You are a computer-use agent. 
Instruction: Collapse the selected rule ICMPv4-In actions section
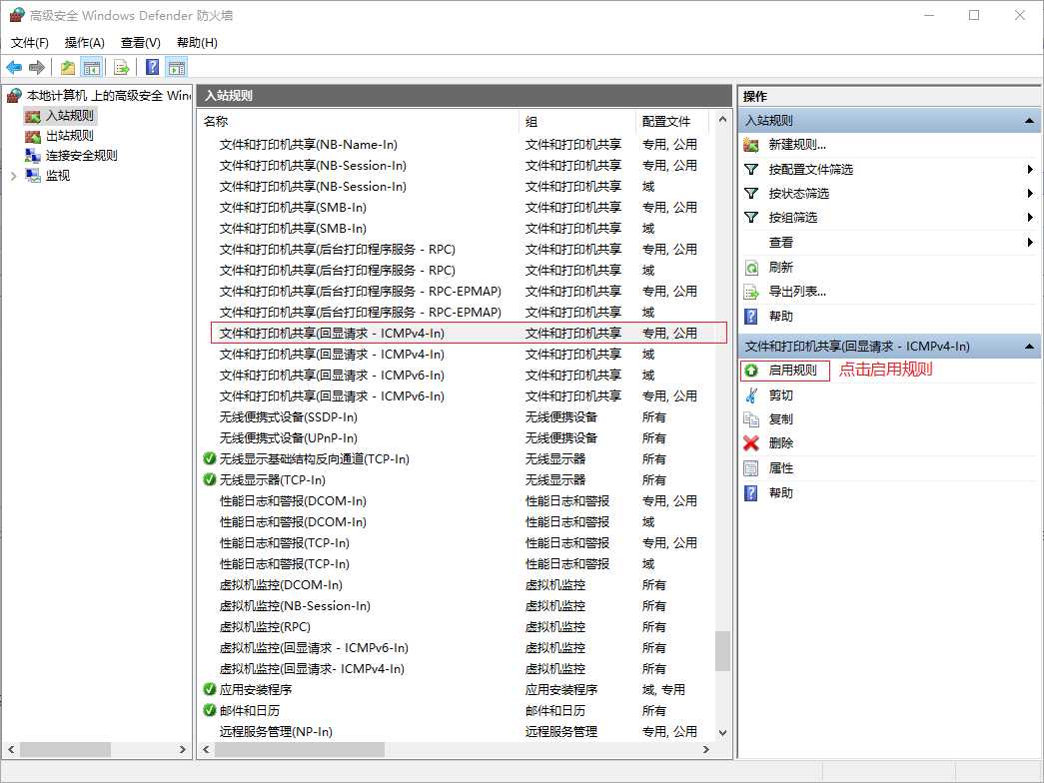tap(1029, 347)
